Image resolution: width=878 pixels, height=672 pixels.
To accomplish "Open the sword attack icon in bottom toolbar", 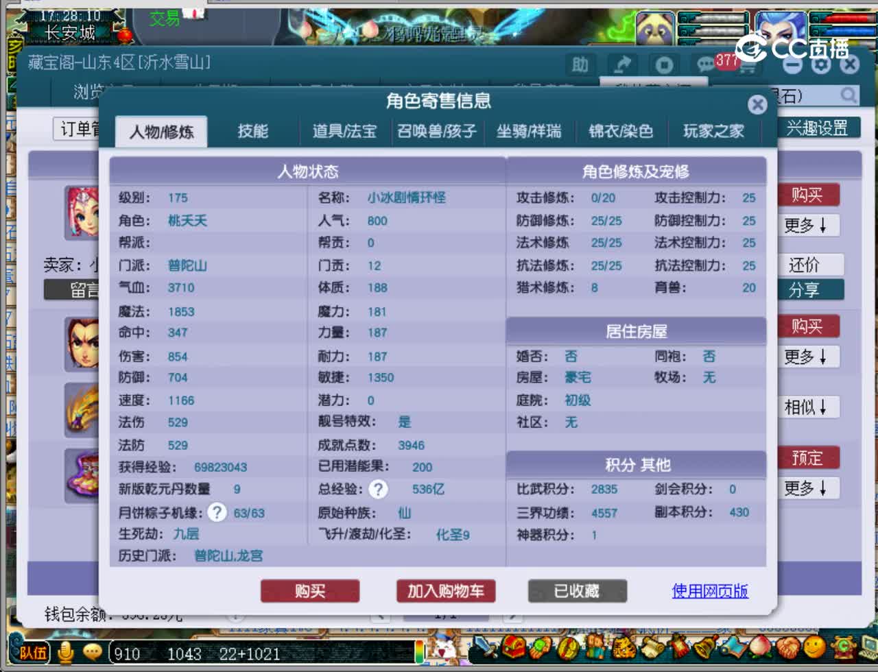I will pyautogui.click(x=484, y=647).
